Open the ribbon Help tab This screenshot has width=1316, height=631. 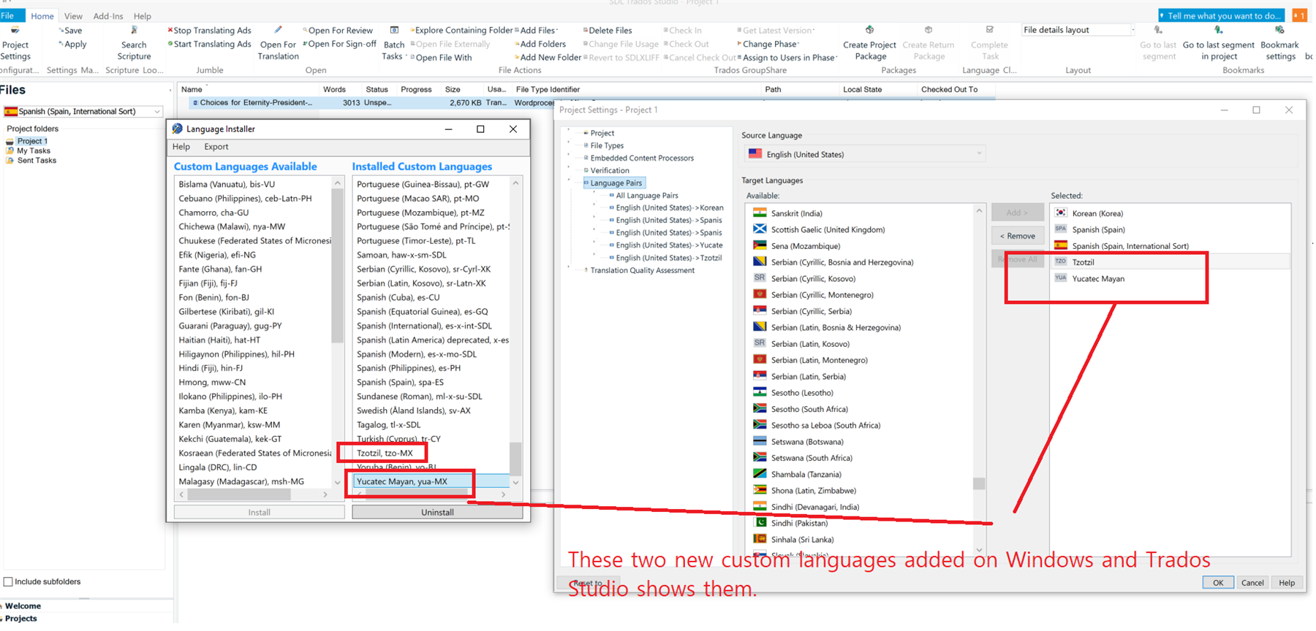click(143, 16)
